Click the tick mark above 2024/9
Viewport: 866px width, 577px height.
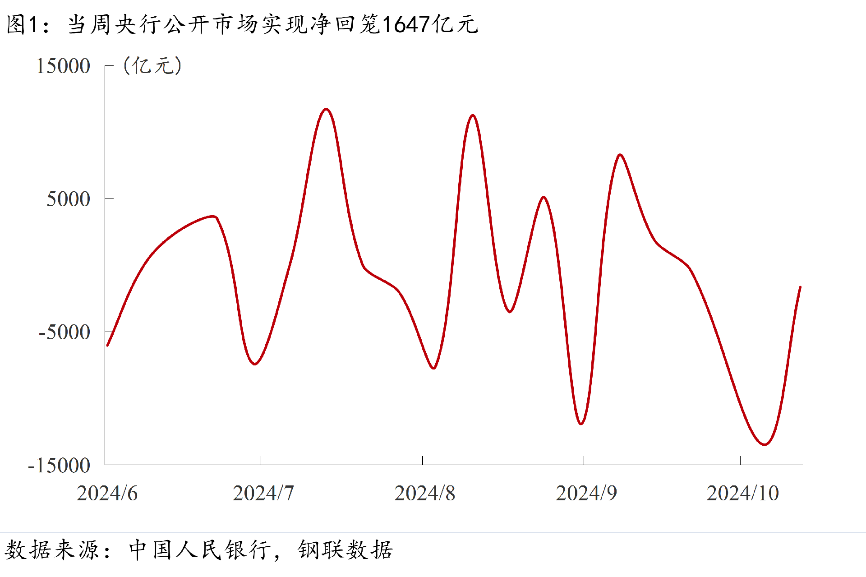[x=584, y=460]
